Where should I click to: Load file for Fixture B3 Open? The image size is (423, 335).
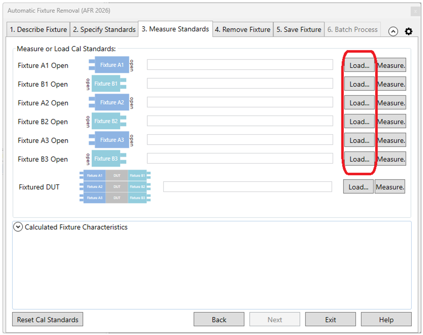coord(359,159)
